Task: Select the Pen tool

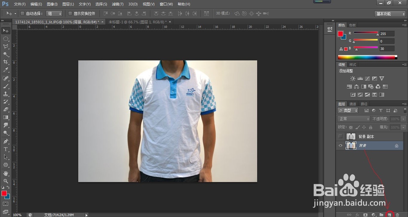Action: tap(5, 141)
